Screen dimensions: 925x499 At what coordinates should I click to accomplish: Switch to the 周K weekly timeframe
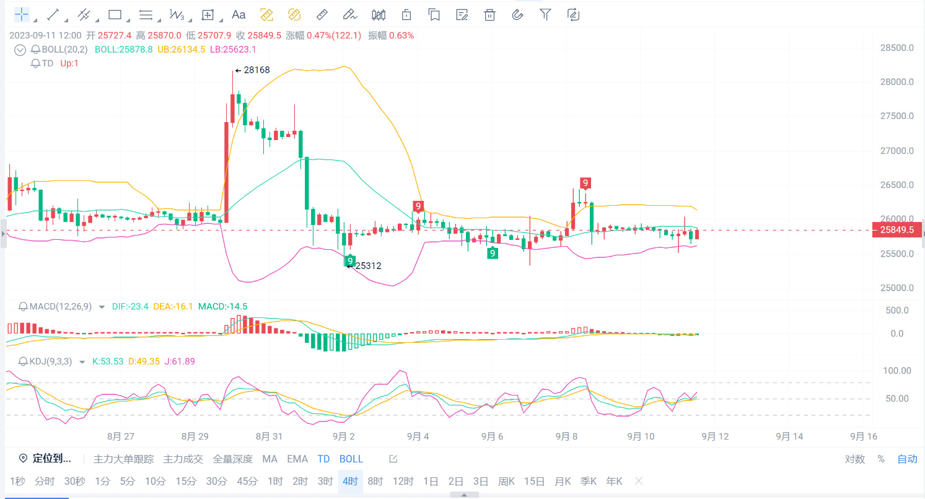(x=506, y=480)
